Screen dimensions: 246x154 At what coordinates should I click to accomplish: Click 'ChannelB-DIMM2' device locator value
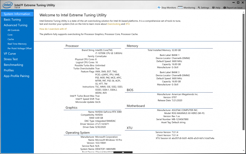click(181, 75)
